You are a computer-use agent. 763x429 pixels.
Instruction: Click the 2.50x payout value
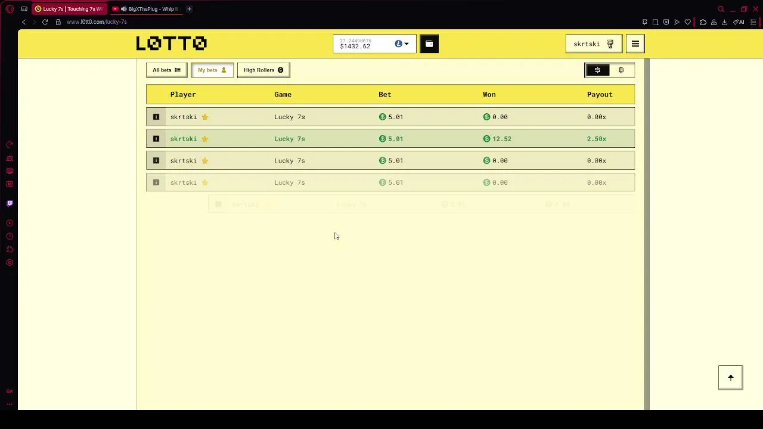click(x=597, y=139)
